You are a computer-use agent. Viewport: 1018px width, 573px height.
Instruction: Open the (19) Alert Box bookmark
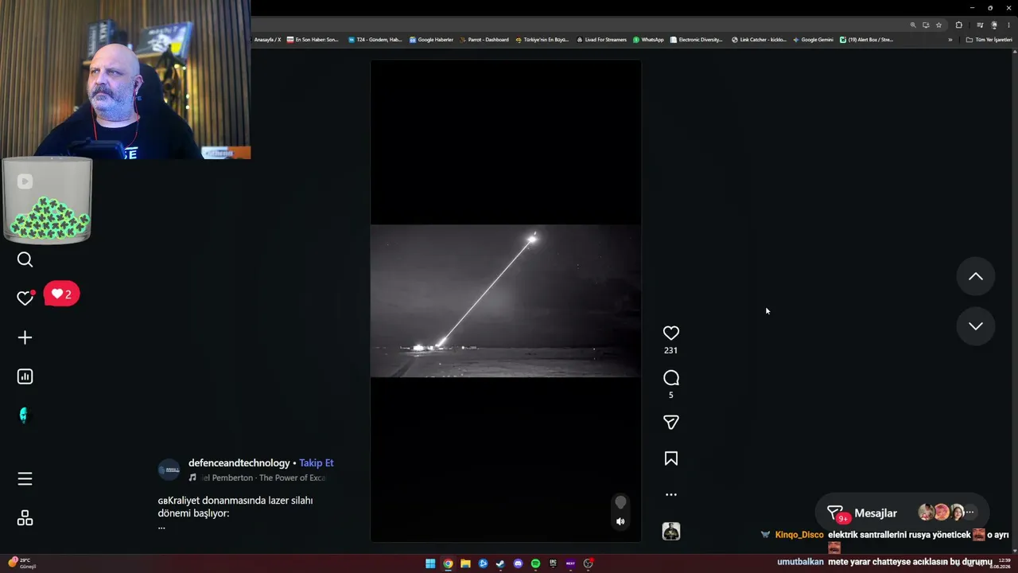867,40
